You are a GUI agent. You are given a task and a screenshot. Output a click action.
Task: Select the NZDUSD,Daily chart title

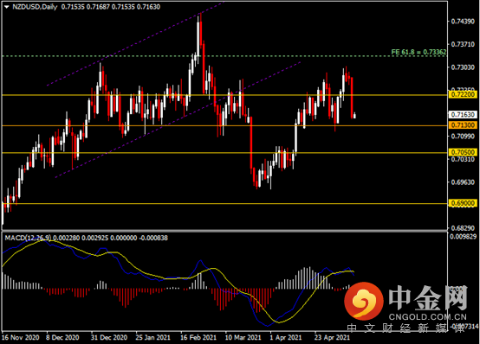[35, 7]
